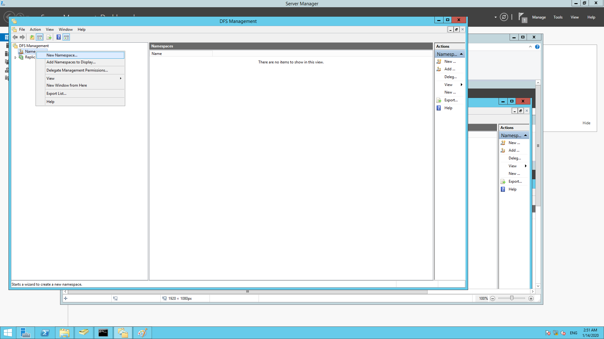The height and width of the screenshot is (339, 604).
Task: Toggle the console tree visibility toolbar icon
Action: coord(40,37)
